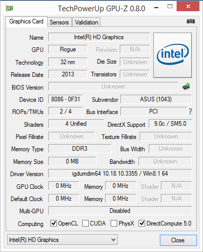This screenshot has height=252, width=203.
Task: Click the GPU Clock row Shader N/A field
Action: point(177,186)
